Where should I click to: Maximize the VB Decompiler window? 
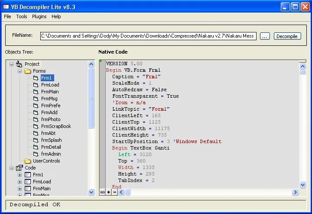pyautogui.click(x=295, y=7)
